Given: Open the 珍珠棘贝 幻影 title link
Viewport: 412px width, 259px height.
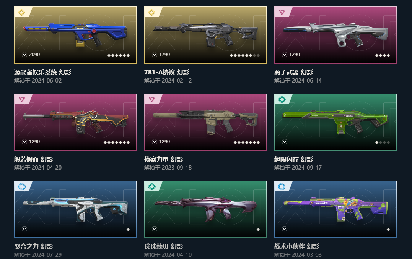Looking at the screenshot, I should click(x=163, y=246).
